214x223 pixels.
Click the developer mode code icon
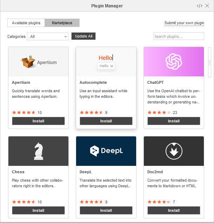point(200,6)
